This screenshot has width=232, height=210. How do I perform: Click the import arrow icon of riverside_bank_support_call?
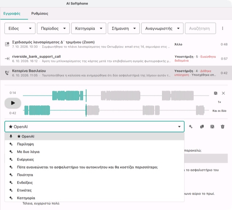pyautogui.click(x=7, y=59)
